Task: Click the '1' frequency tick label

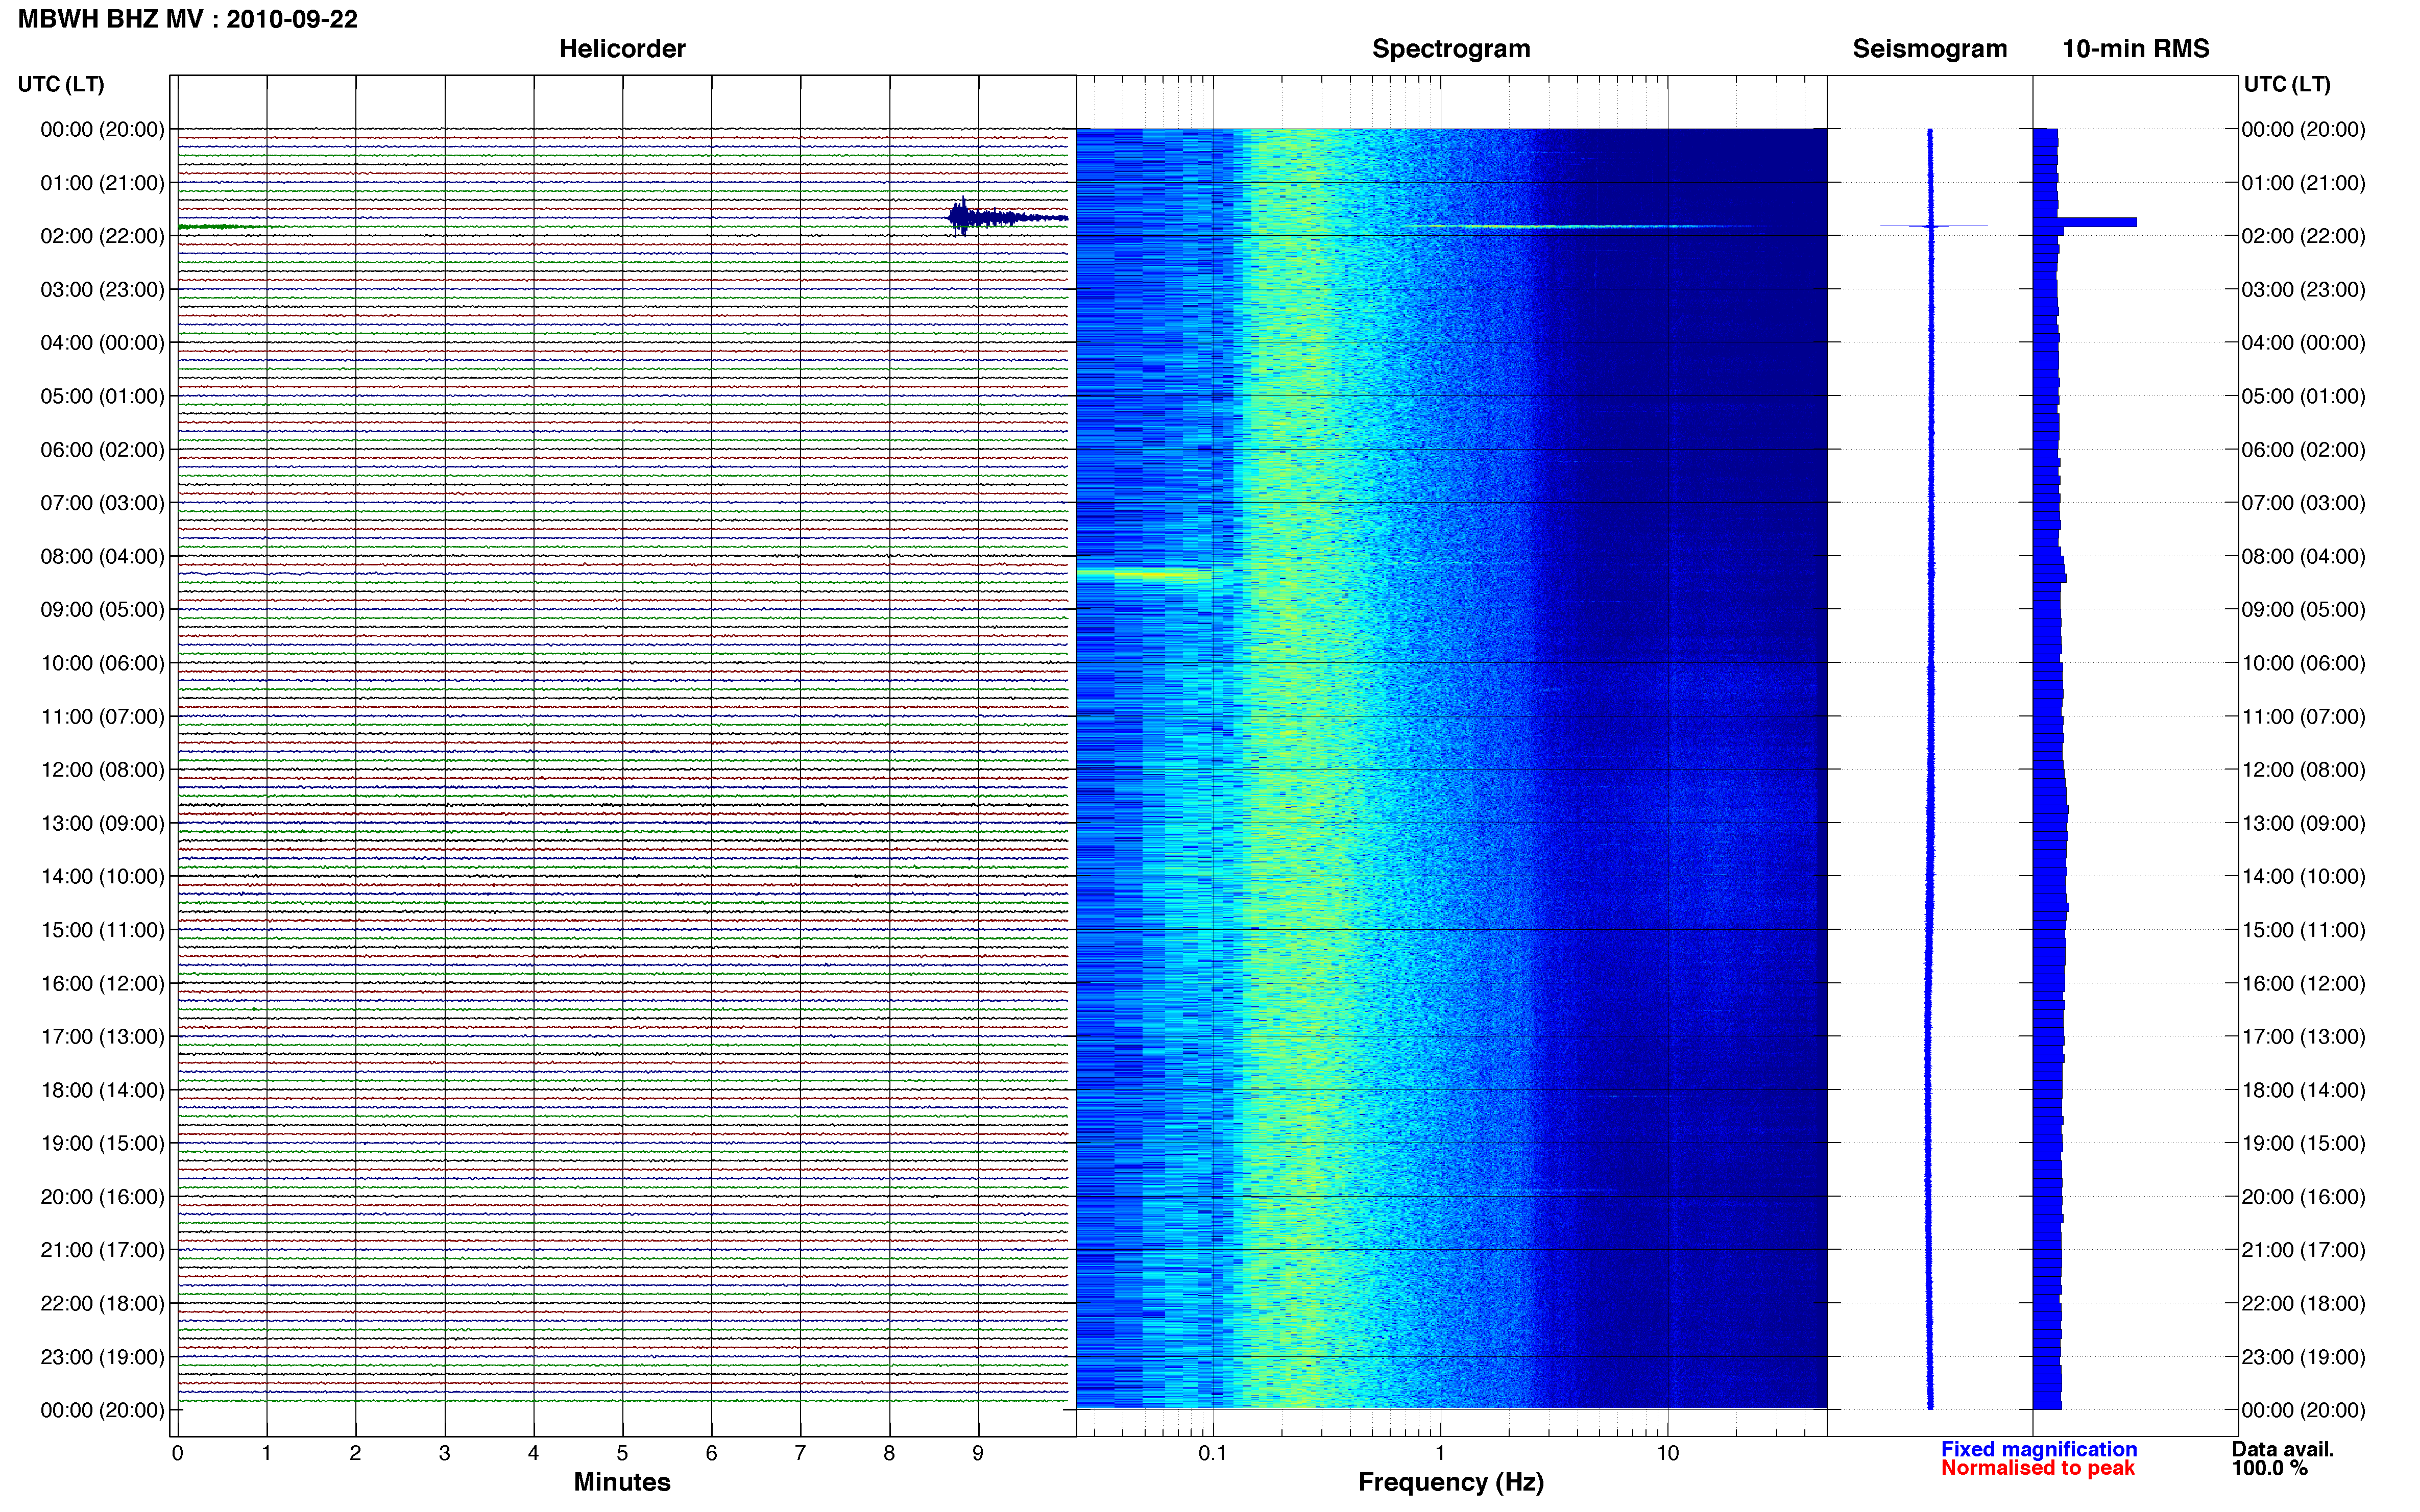Action: [1441, 1453]
